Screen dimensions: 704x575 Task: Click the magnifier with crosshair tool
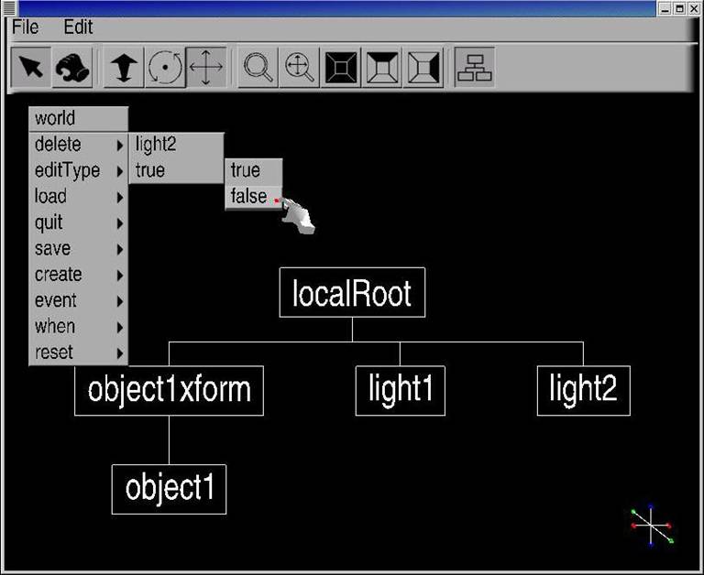299,67
